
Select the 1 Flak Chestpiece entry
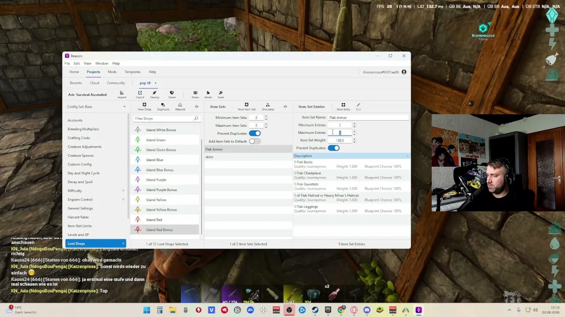351,175
